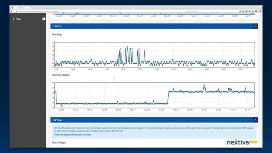This screenshot has width=272, height=153.
Task: Go back with the browser back arrow
Action: coord(11,11)
